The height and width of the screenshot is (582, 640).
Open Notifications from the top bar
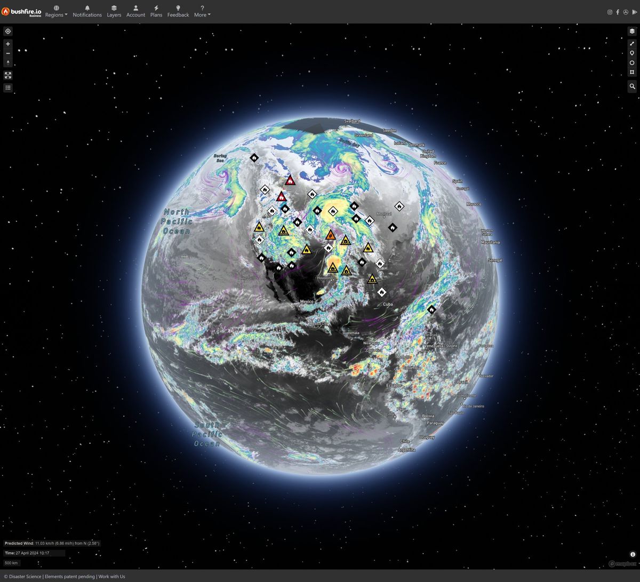(87, 11)
